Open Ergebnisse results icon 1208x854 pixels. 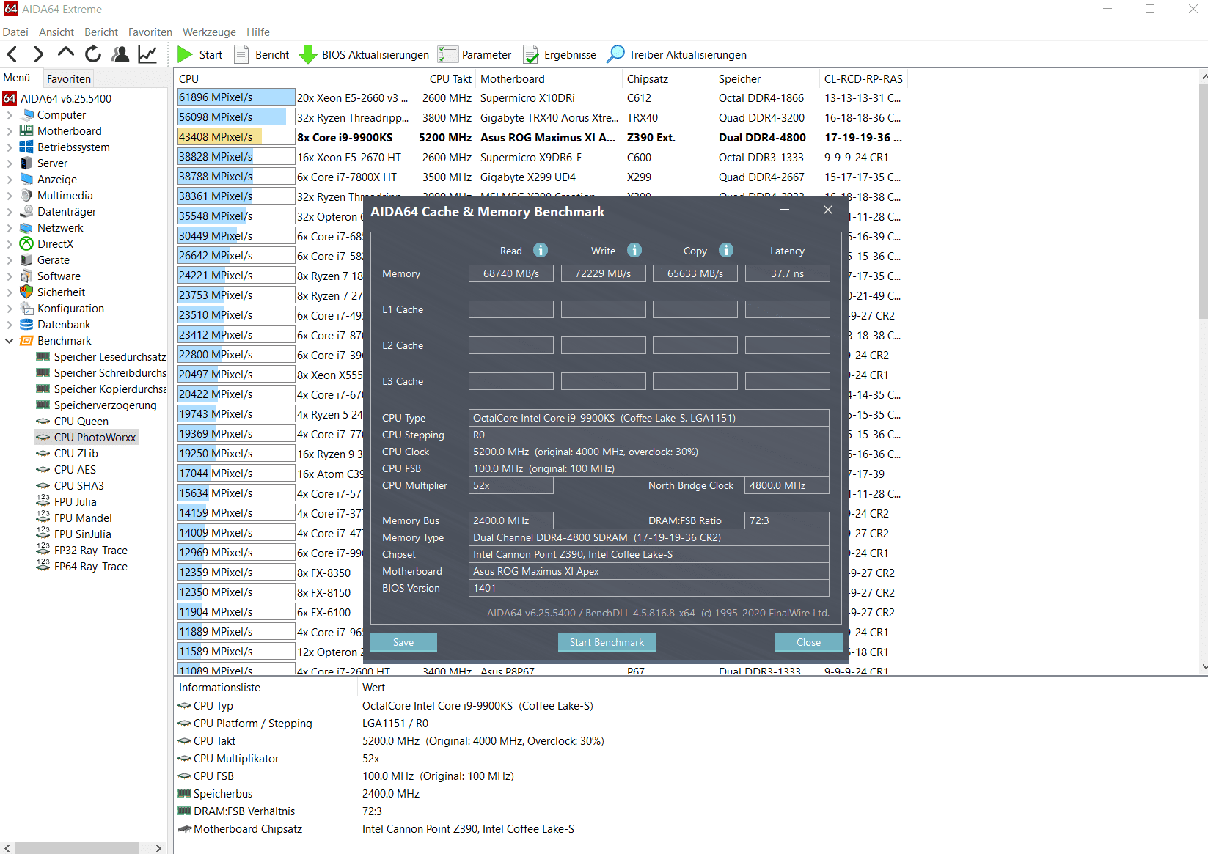pyautogui.click(x=531, y=54)
